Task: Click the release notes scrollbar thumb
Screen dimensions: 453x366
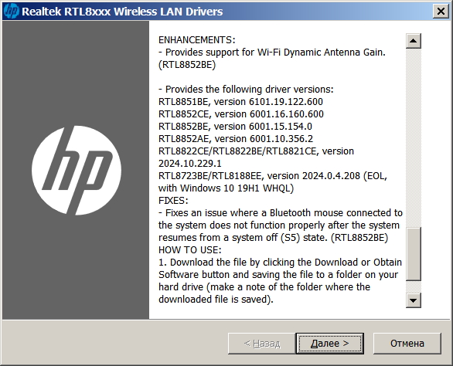Action: 413,254
